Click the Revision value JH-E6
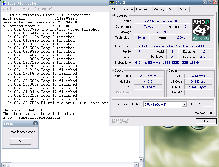This screenshot has height=167, width=219. pyautogui.click(x=204, y=57)
